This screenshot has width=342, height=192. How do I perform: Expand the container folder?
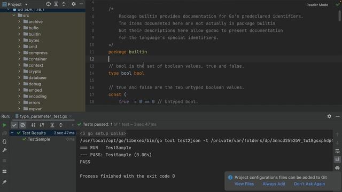pyautogui.click(x=19, y=59)
